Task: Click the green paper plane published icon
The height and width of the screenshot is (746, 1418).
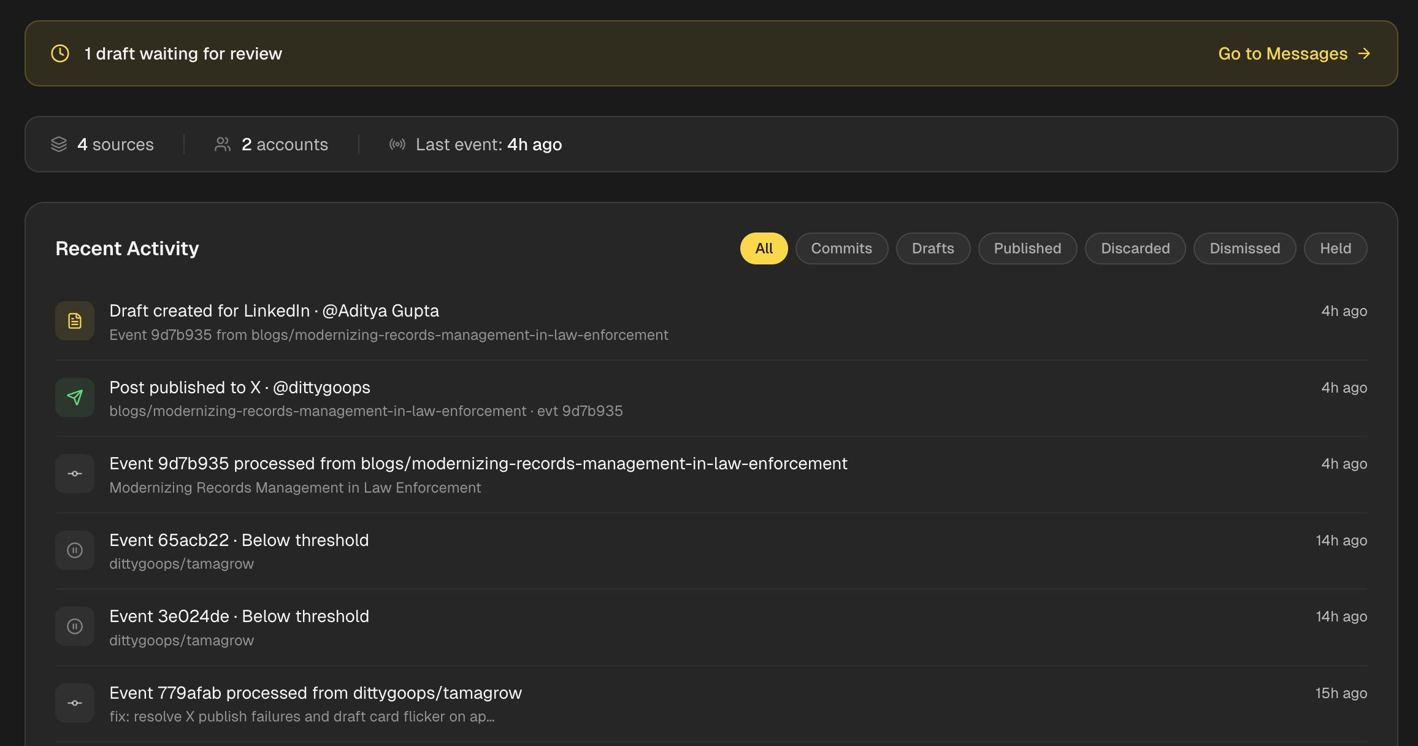Action: point(75,398)
